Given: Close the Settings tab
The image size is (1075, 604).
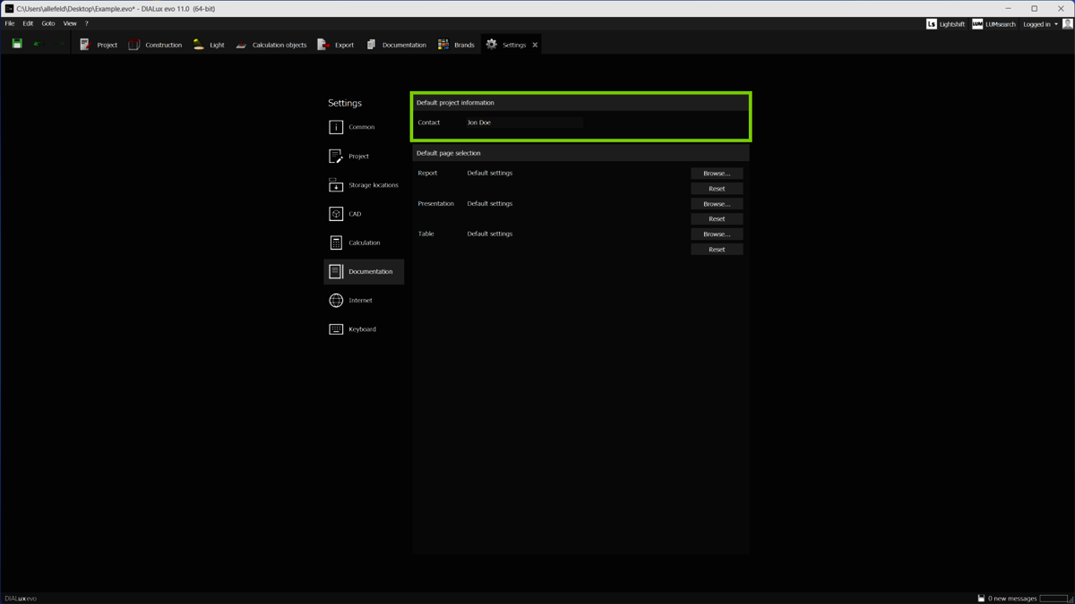Looking at the screenshot, I should pos(535,45).
